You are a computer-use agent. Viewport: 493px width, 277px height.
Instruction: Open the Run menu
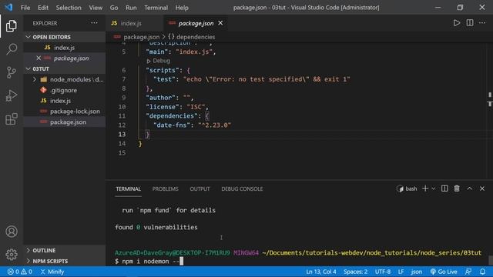pos(131,8)
